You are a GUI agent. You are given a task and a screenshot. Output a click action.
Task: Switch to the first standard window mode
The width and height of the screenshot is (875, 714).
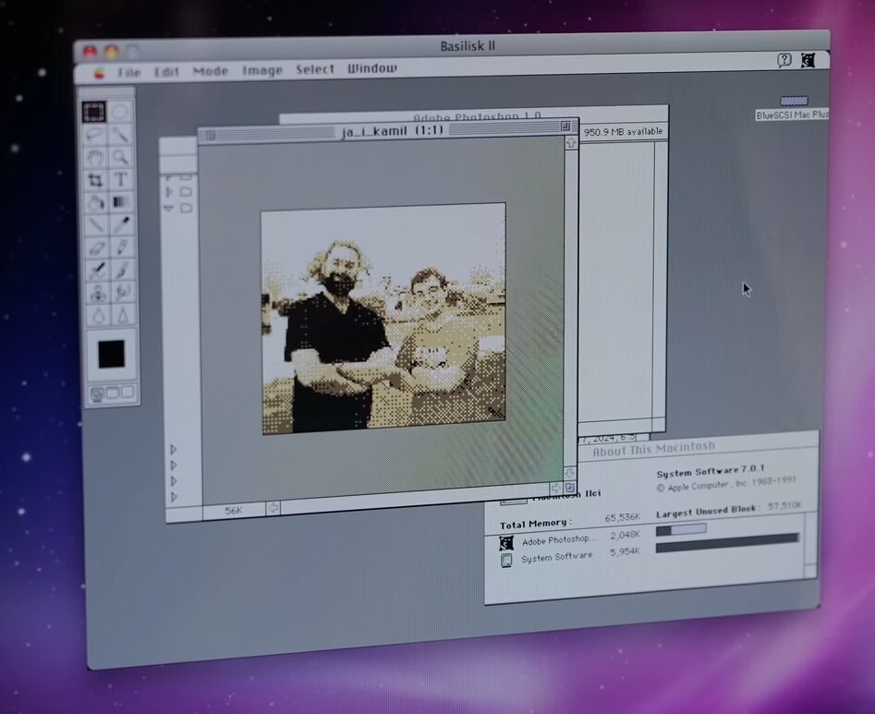97,394
